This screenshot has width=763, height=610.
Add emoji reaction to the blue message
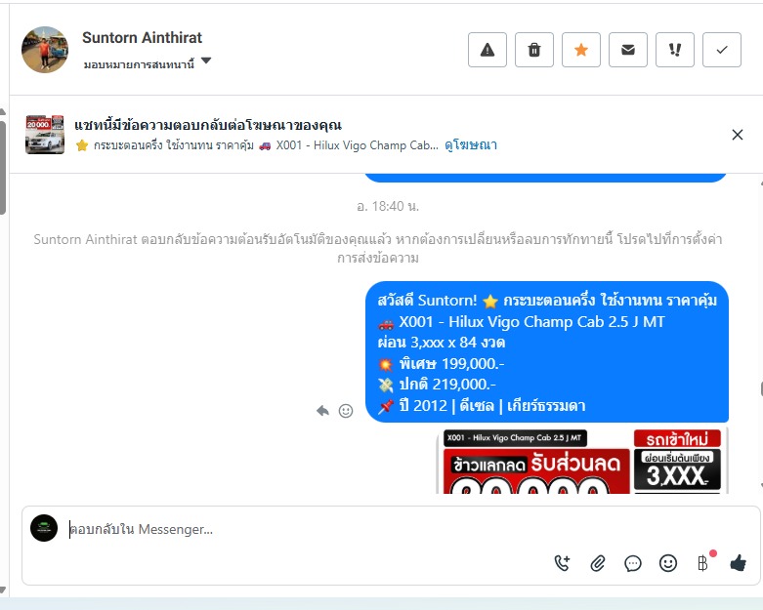(346, 411)
